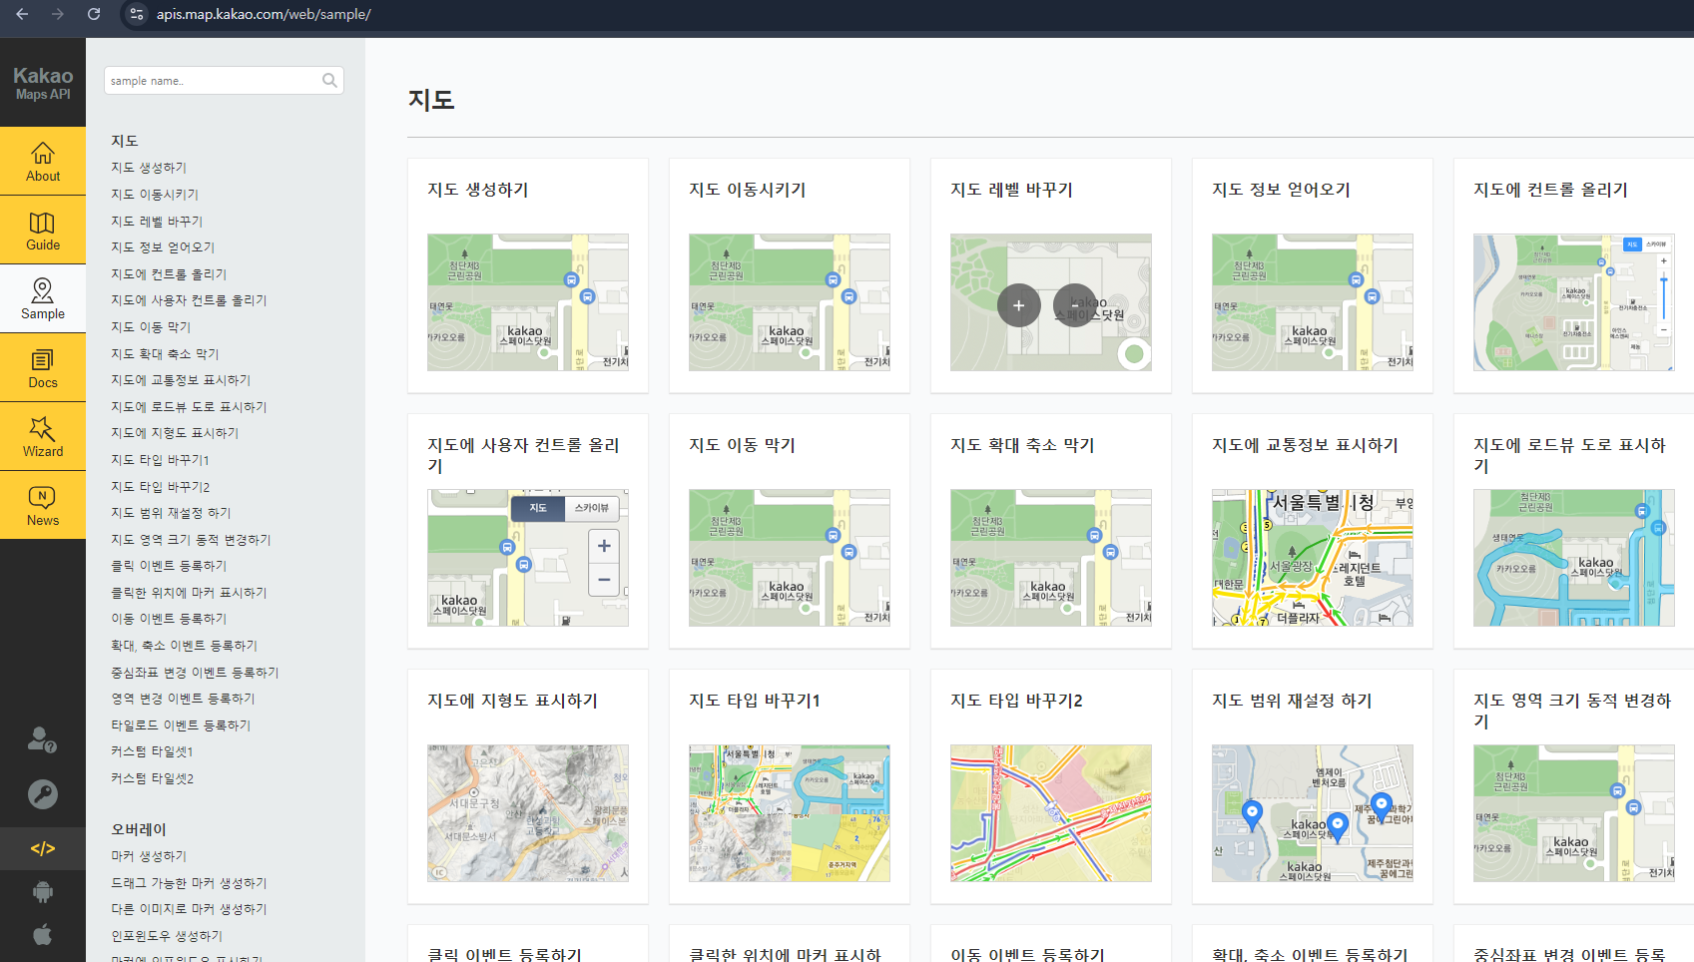
Task: Click 지도 레벨 바꾸기 link in left list
Action: (157, 222)
